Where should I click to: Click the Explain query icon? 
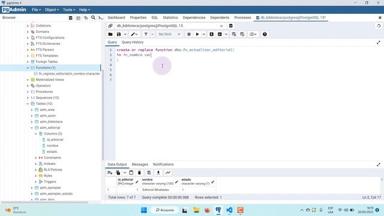212,34
